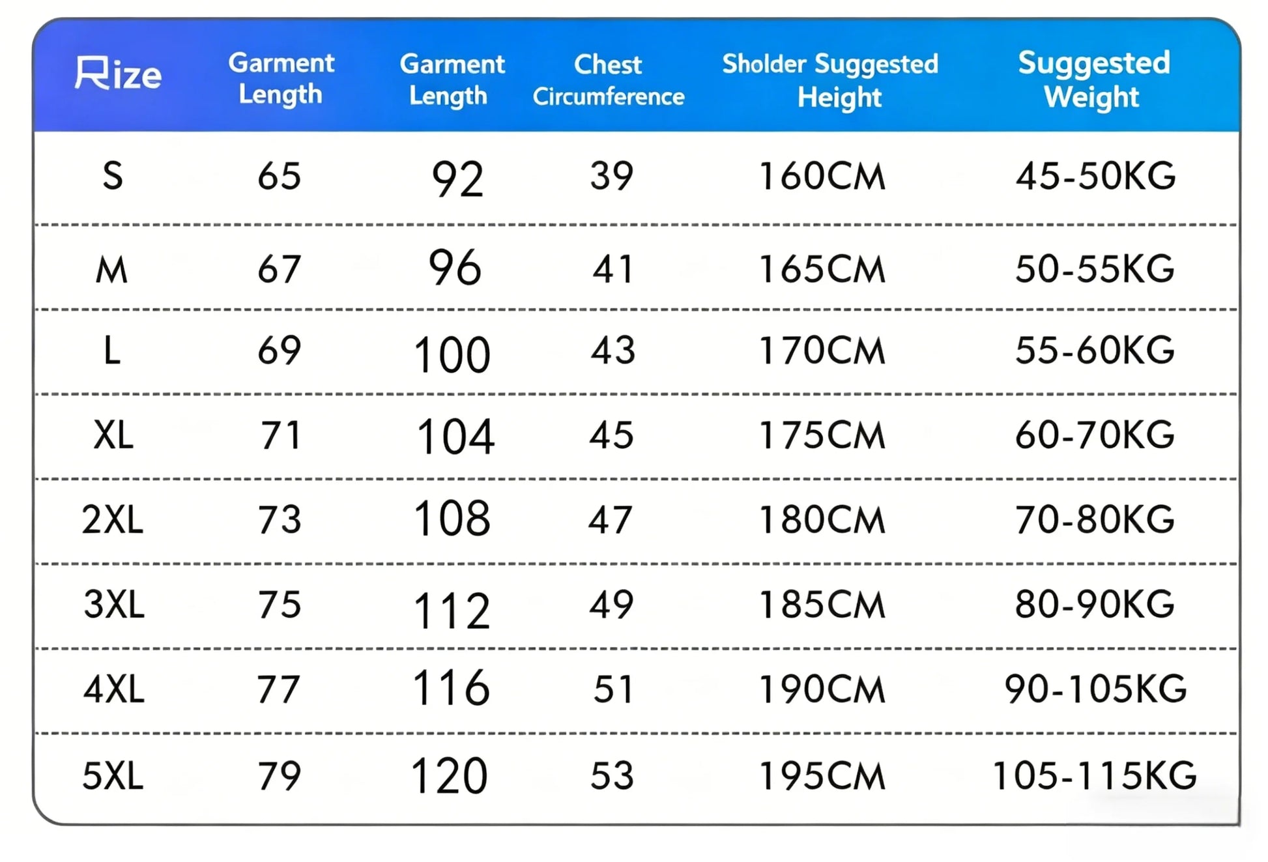Screen dimensions: 1268x862
Task: Click the Sholder Suggested Height header
Action: 830,80
